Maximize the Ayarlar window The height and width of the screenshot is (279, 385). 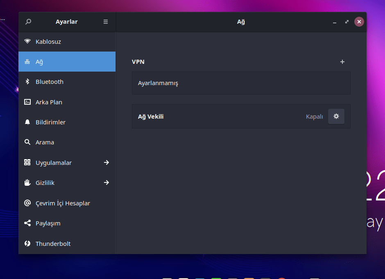pos(346,22)
